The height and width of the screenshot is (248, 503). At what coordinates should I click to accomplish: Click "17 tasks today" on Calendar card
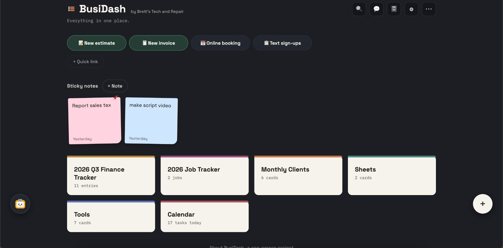[184, 223]
